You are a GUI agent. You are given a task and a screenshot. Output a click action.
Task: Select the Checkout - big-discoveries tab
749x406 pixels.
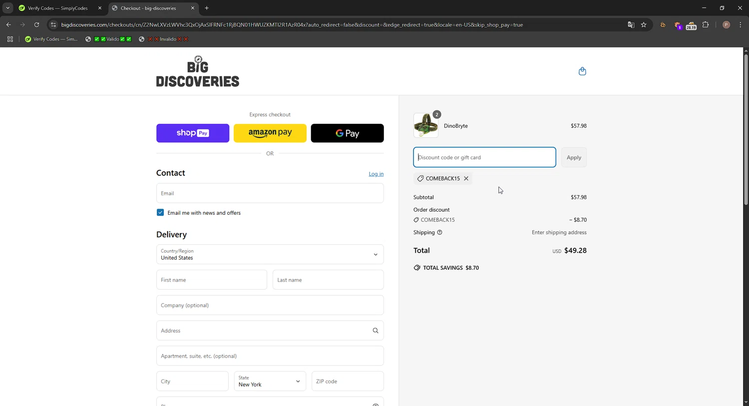[x=152, y=8]
